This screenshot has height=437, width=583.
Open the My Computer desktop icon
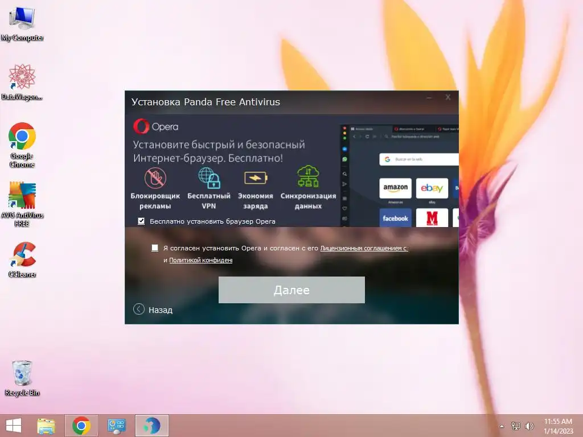click(22, 24)
